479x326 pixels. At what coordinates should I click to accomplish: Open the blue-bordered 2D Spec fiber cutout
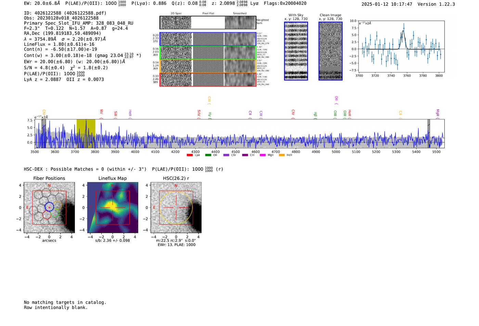tap(176, 39)
